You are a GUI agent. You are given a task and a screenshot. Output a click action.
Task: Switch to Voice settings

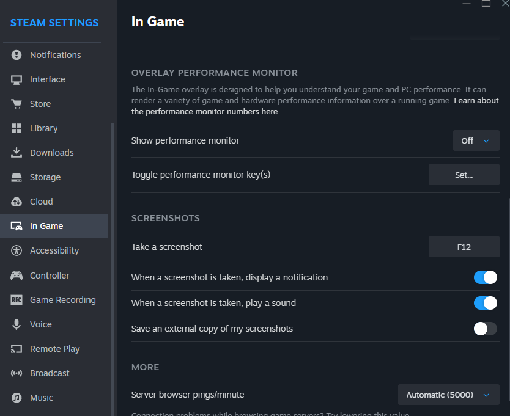coord(54,324)
